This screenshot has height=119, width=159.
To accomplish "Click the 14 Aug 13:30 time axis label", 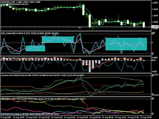I will point(133,117).
